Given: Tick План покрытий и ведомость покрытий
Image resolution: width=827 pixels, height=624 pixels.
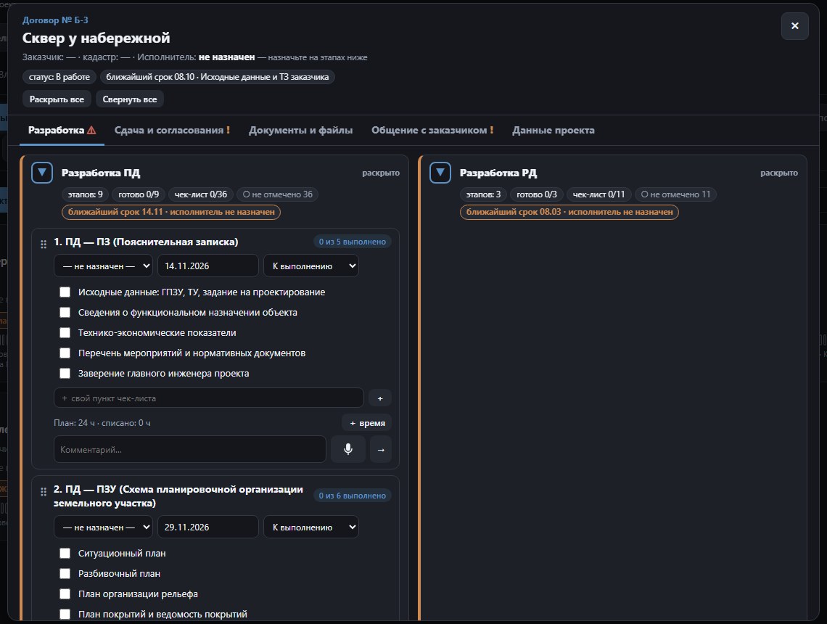Looking at the screenshot, I should (x=65, y=614).
